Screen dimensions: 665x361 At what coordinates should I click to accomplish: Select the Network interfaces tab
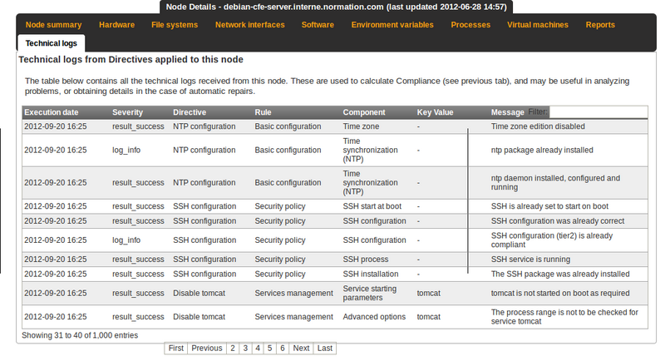point(250,25)
